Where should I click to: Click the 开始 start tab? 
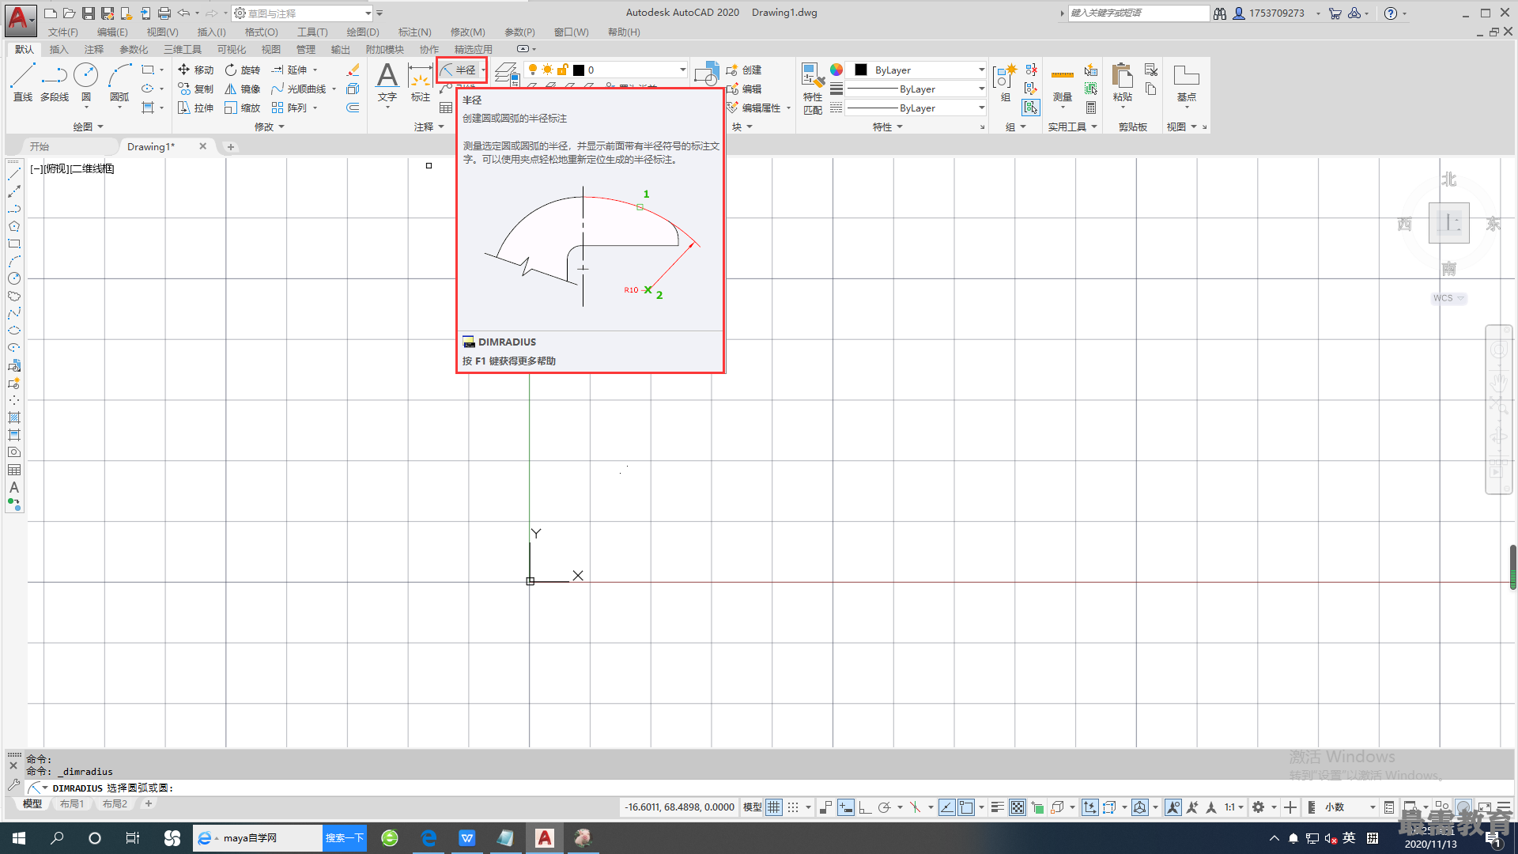(40, 146)
